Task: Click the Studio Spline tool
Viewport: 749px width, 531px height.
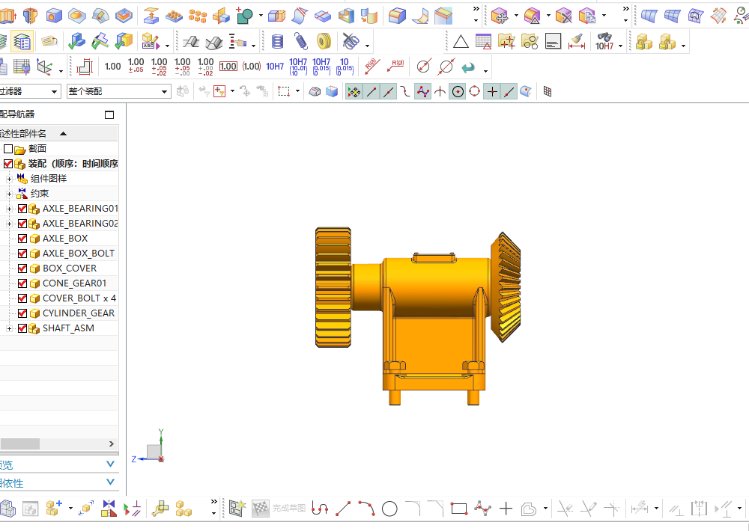Action: (483, 509)
